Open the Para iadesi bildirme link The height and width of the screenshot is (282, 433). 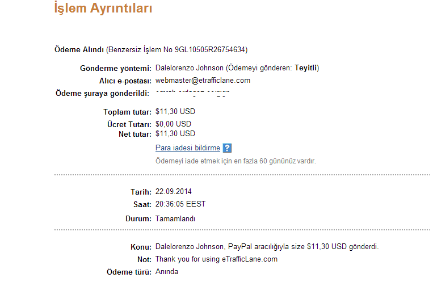(x=188, y=148)
